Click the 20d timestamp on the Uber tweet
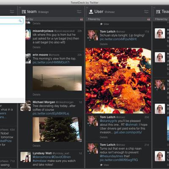 147,117
